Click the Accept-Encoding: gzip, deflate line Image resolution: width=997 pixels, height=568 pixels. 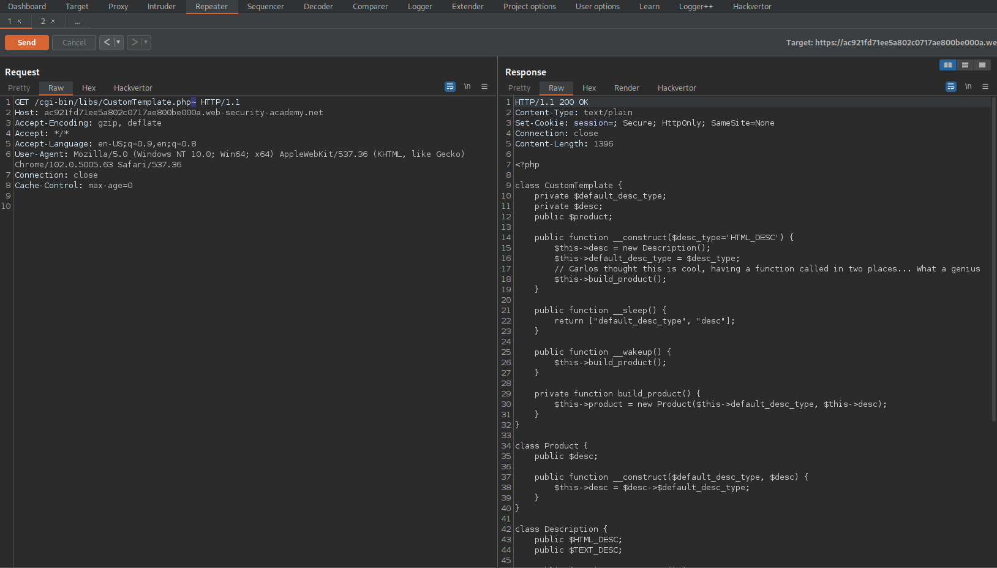pos(88,123)
